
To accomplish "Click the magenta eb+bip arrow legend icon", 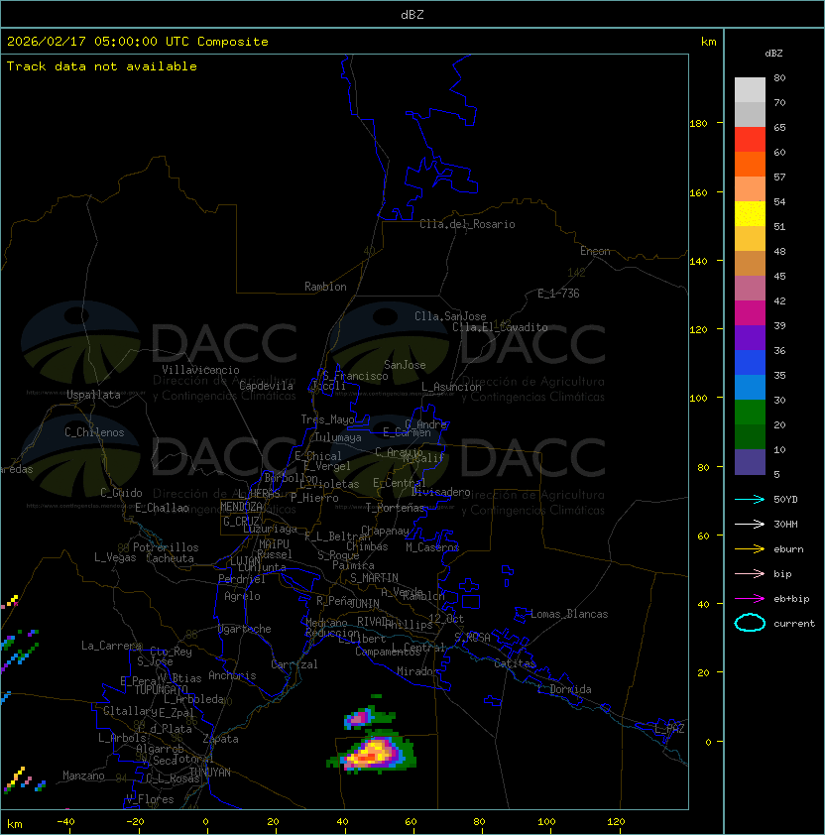I will [x=750, y=599].
